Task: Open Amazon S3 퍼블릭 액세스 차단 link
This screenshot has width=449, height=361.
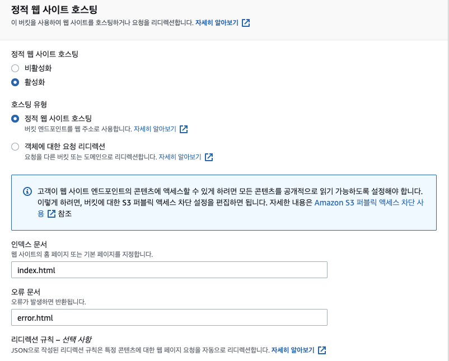Action: (368, 203)
